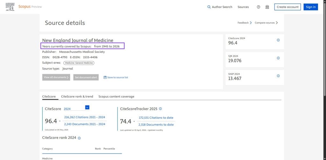
Task: Show info for CiteScore 2024 metric
Action: tap(278, 40)
